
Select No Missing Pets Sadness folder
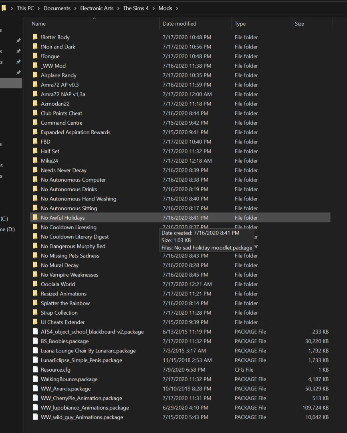[x=70, y=255]
